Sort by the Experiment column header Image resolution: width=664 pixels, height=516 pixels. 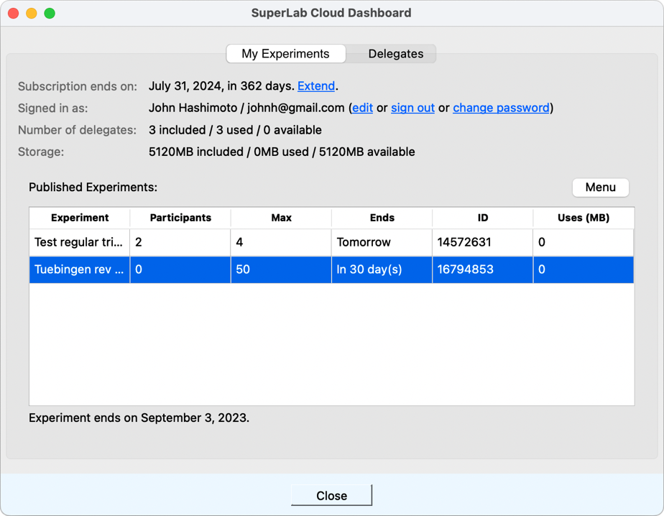coord(80,218)
